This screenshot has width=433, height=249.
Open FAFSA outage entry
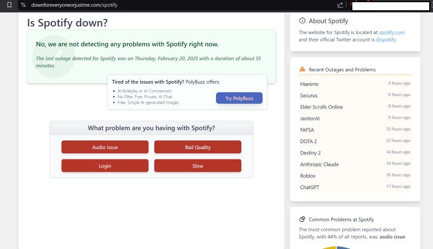(307, 130)
